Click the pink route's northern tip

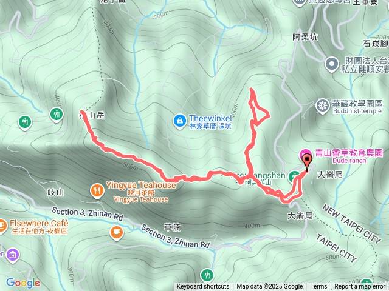[252, 89]
